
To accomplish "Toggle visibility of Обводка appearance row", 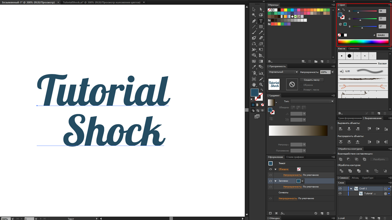I will pyautogui.click(x=270, y=170).
